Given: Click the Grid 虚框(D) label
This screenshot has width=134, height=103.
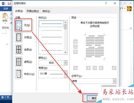Looking at the screenshot, I should point(28,62).
